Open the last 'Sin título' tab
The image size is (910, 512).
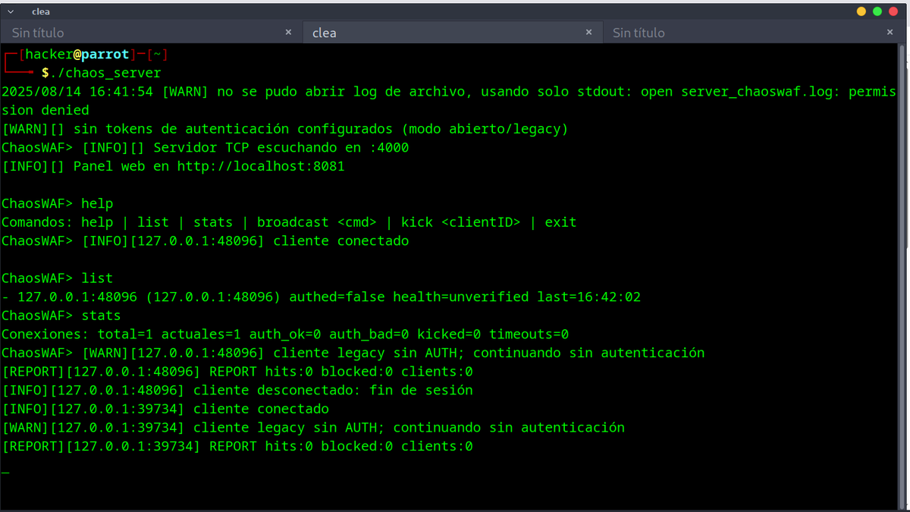(x=755, y=33)
